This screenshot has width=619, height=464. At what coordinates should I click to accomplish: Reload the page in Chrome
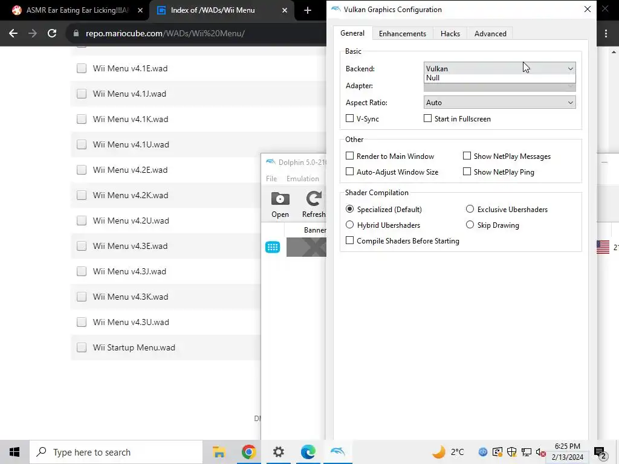[52, 34]
